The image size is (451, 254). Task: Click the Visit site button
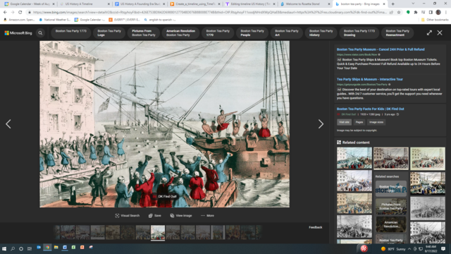pyautogui.click(x=344, y=122)
